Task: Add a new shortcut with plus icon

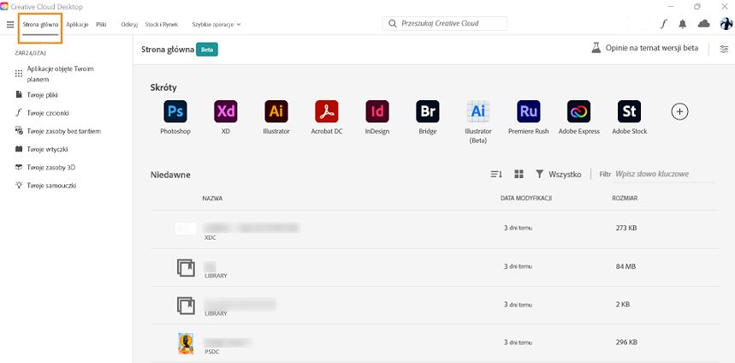Action: [679, 111]
